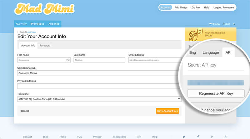250x139 pixels.
Task: Select the Language tab
Action: (211, 52)
